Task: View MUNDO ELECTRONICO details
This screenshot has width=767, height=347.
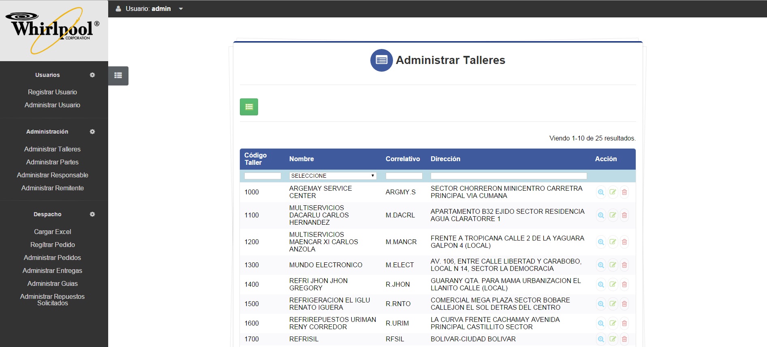Action: (601, 265)
